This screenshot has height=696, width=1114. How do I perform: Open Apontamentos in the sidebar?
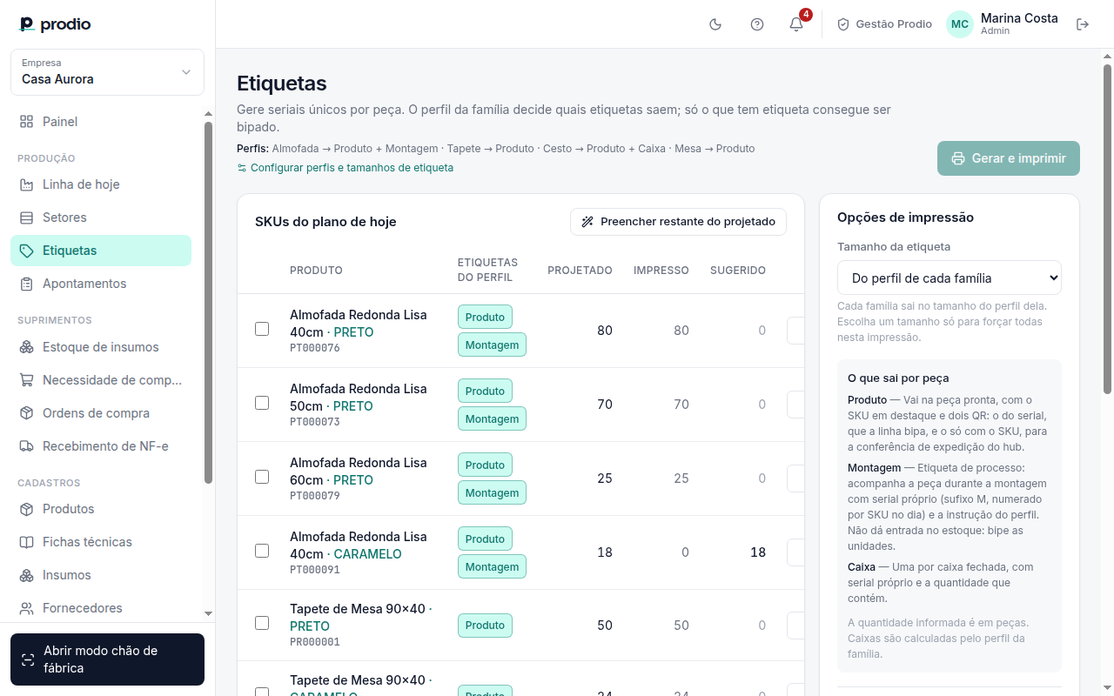101,284
